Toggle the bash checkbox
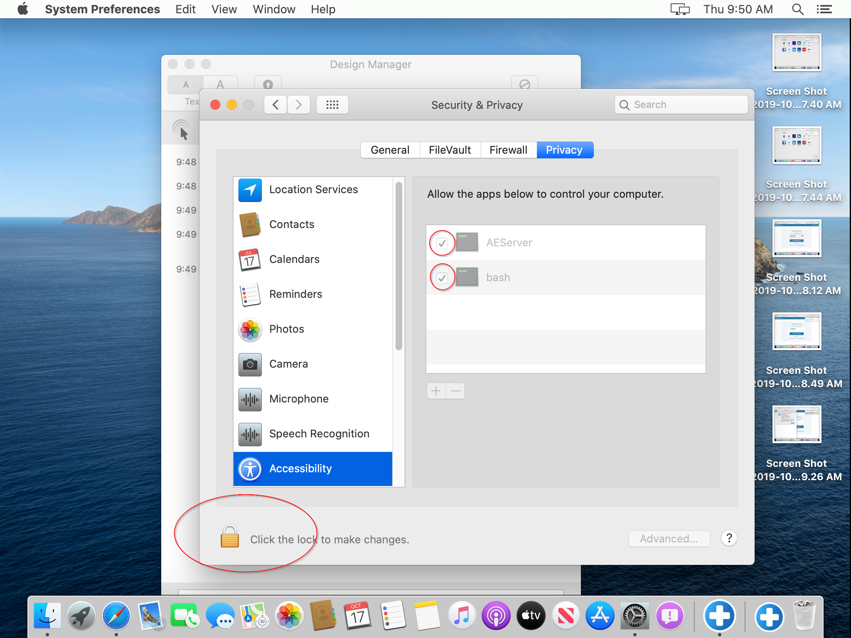The width and height of the screenshot is (851, 638). click(442, 278)
